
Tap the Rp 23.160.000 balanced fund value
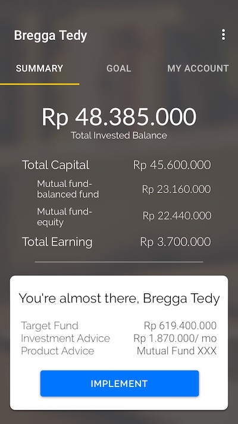click(177, 189)
